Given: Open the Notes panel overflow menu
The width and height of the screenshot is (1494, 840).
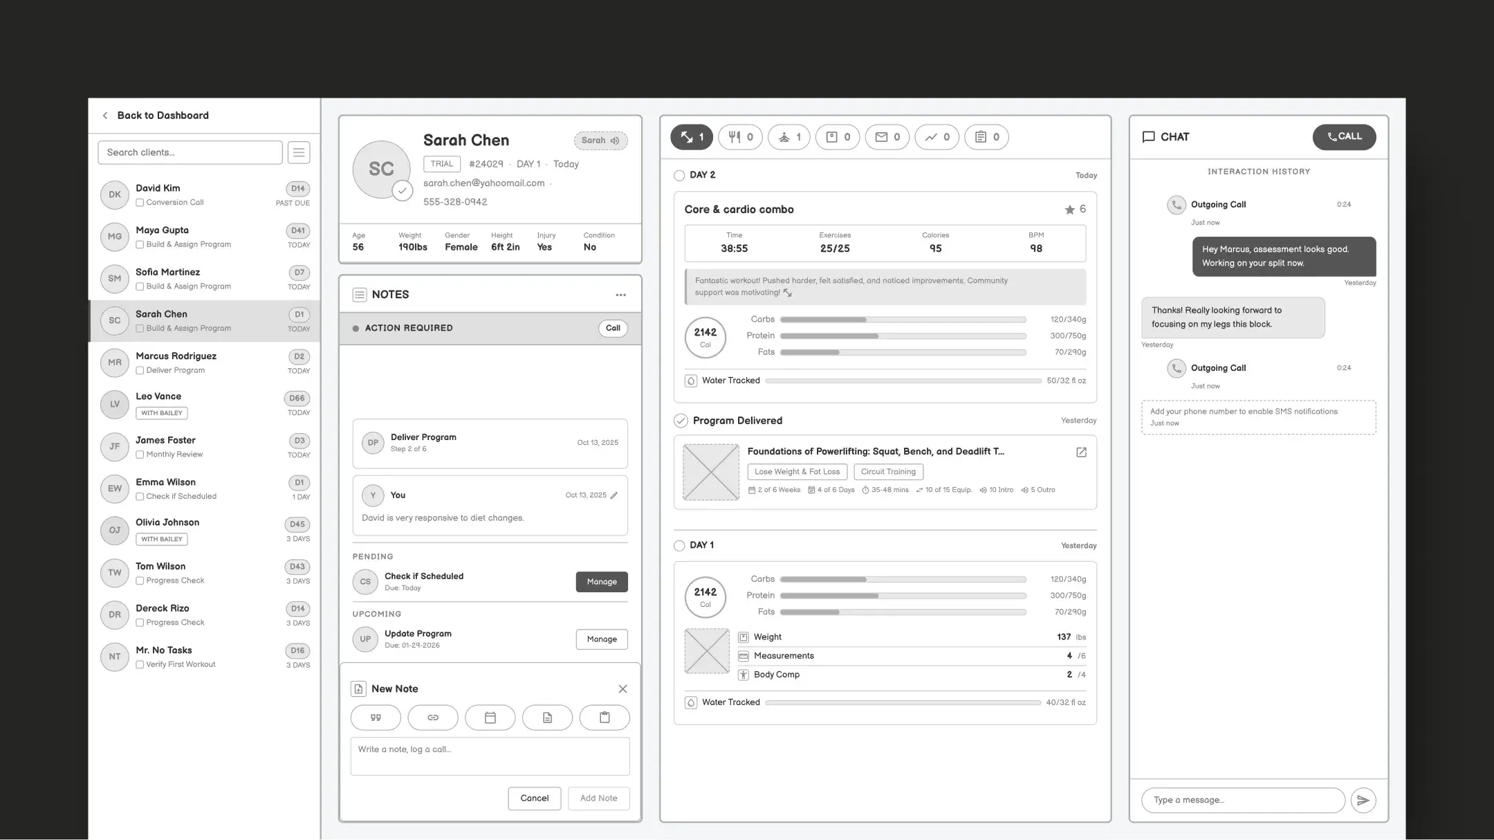Looking at the screenshot, I should pos(620,294).
